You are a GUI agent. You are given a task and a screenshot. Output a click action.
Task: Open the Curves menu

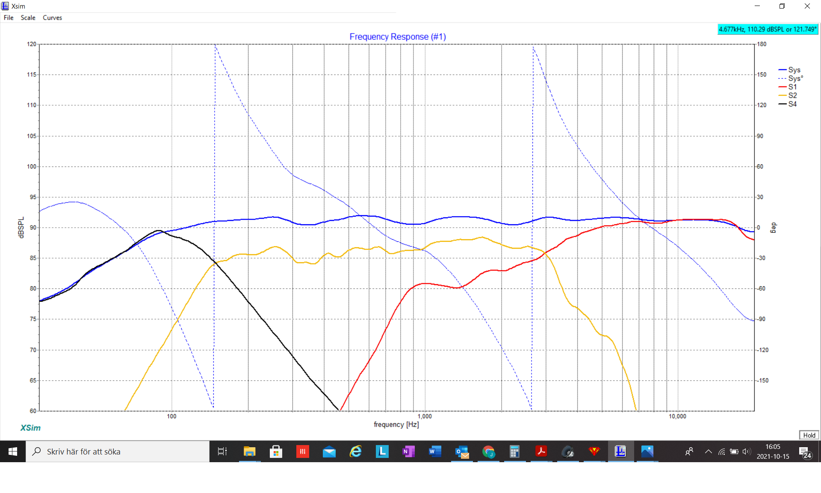pos(52,18)
